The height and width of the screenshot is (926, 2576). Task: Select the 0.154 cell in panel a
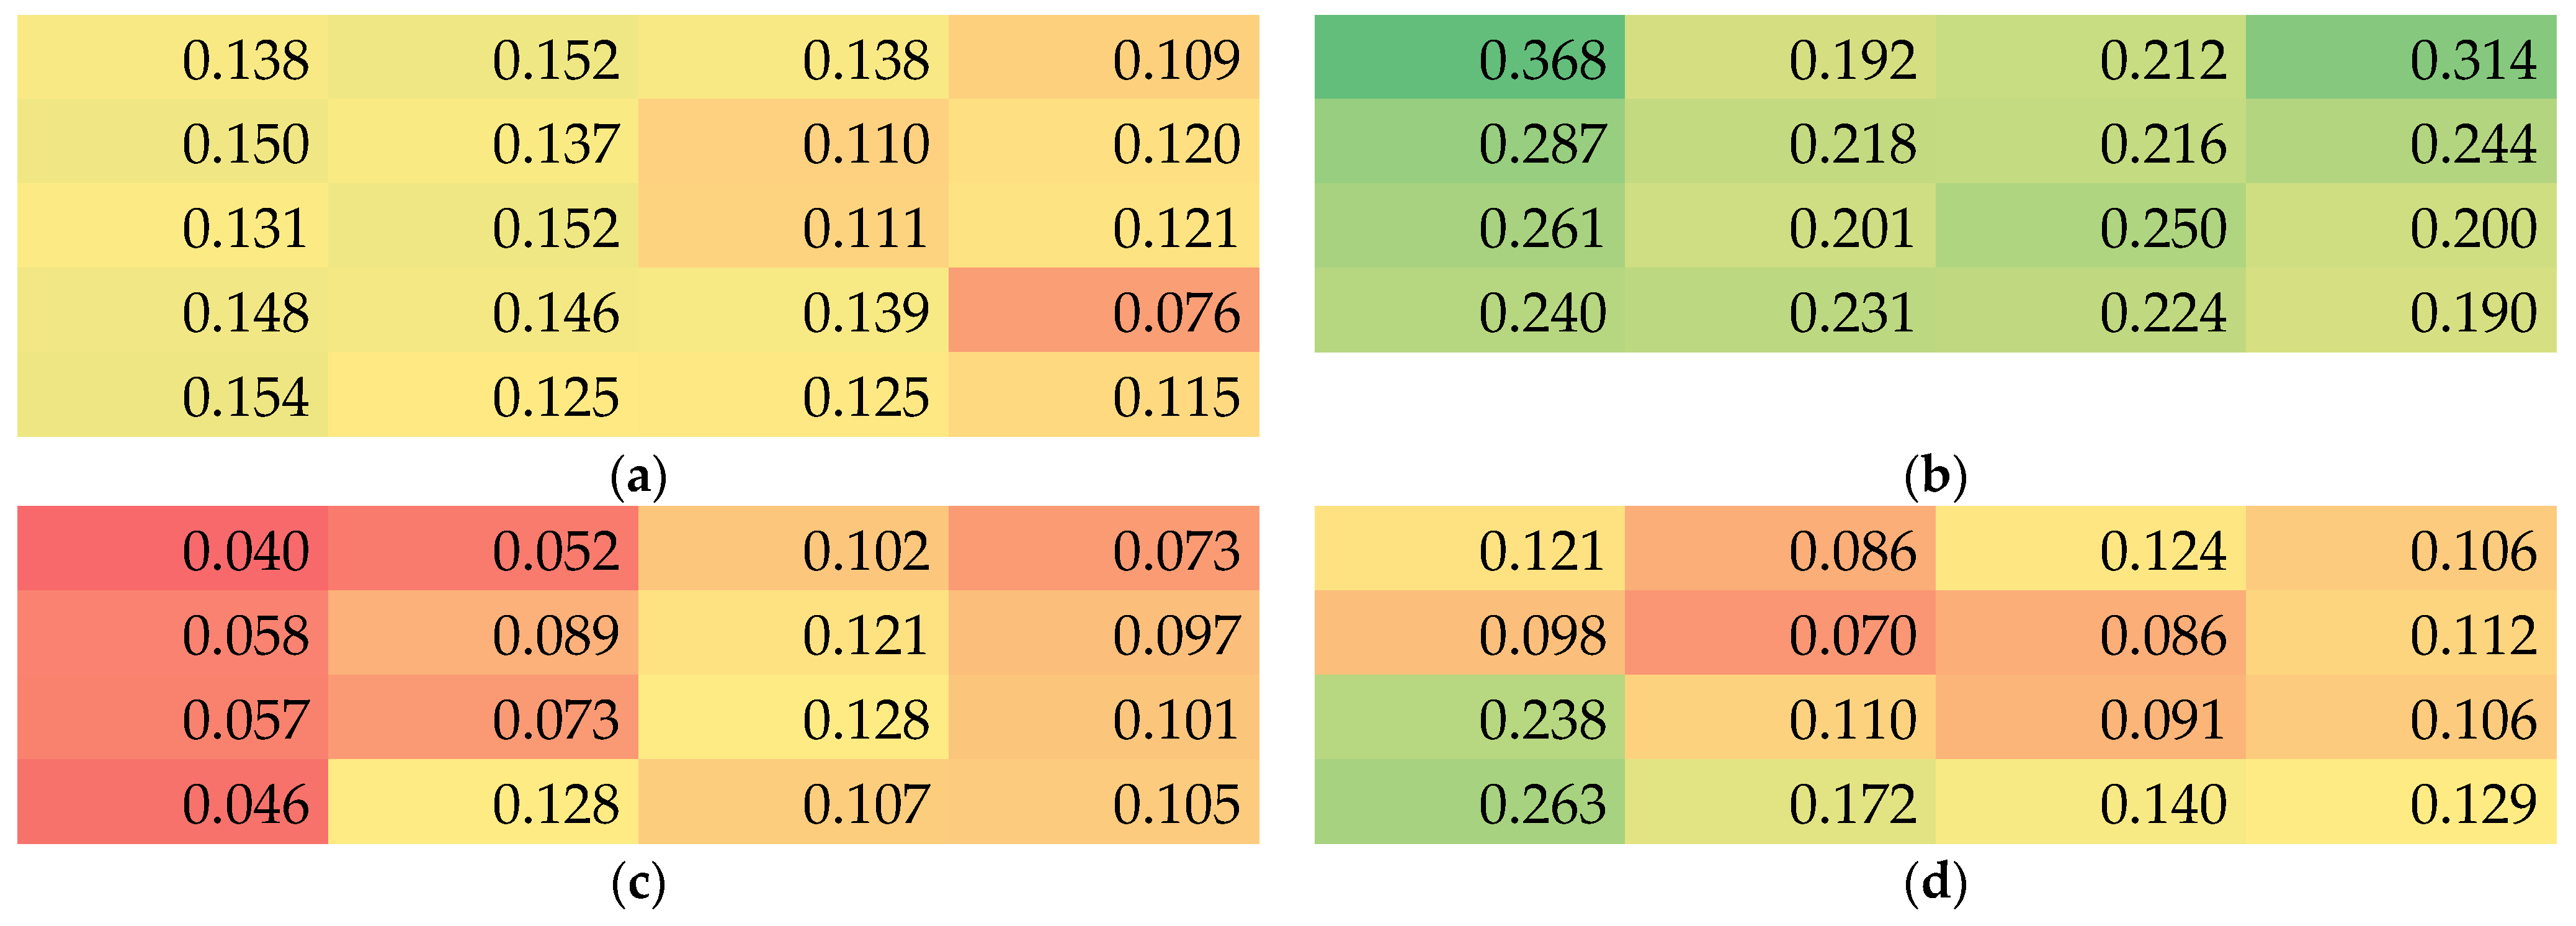[x=172, y=394]
